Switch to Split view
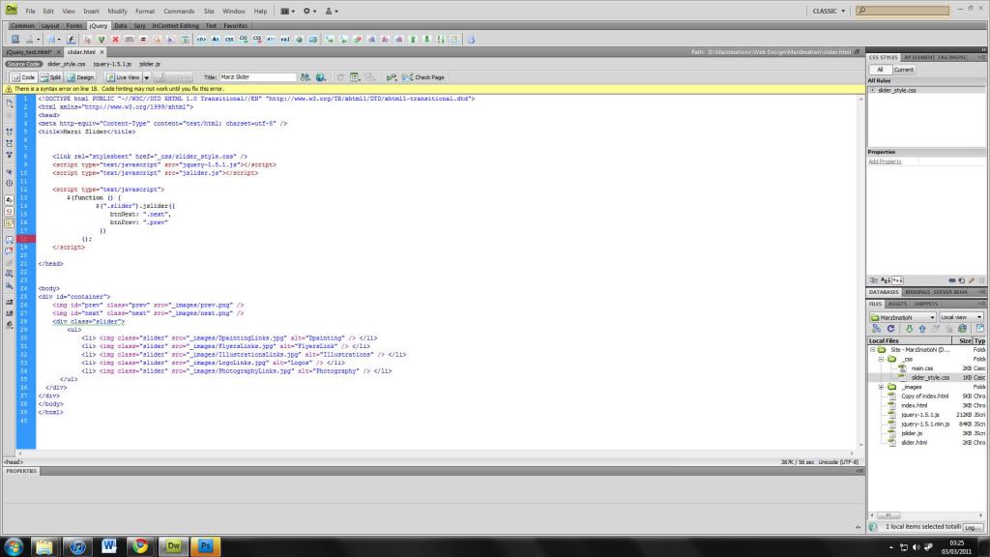Viewport: 990px width, 557px height. [x=53, y=77]
